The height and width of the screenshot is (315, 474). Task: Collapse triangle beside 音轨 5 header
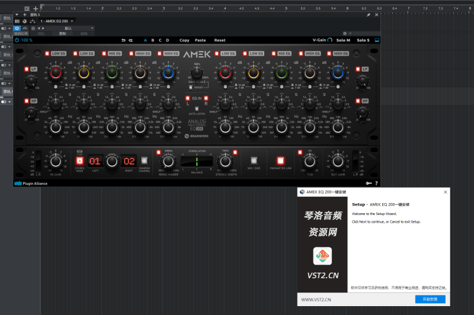tap(17, 14)
